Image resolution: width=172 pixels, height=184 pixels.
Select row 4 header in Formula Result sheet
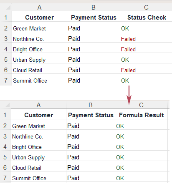tap(5, 145)
